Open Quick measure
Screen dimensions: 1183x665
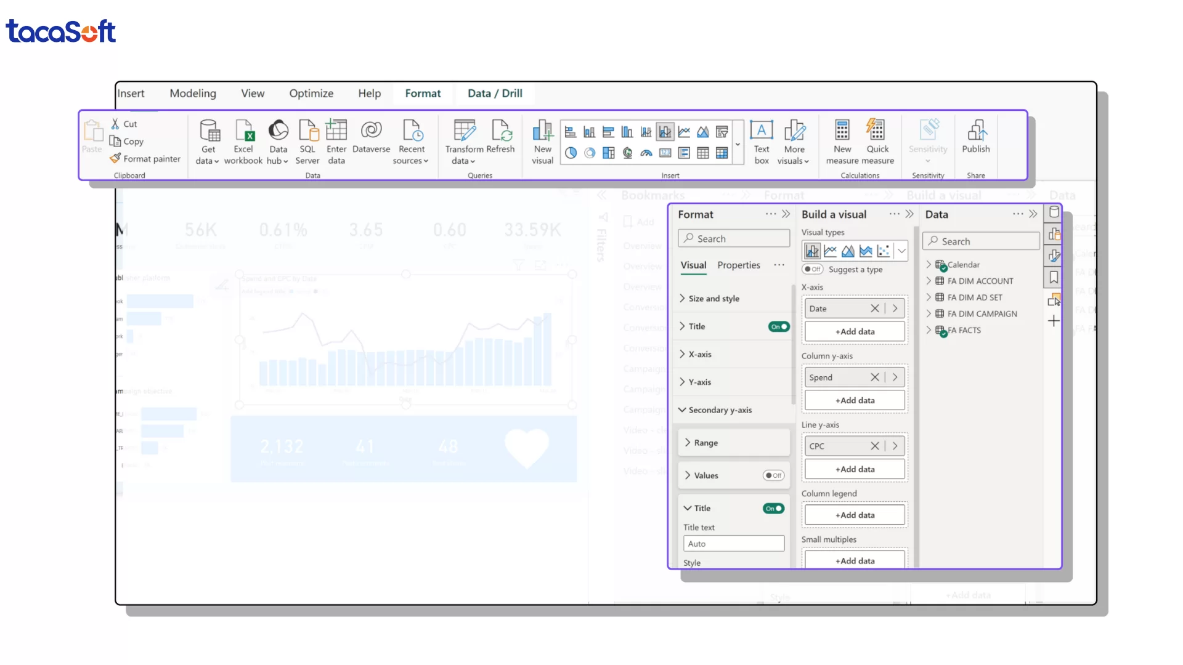coord(877,140)
